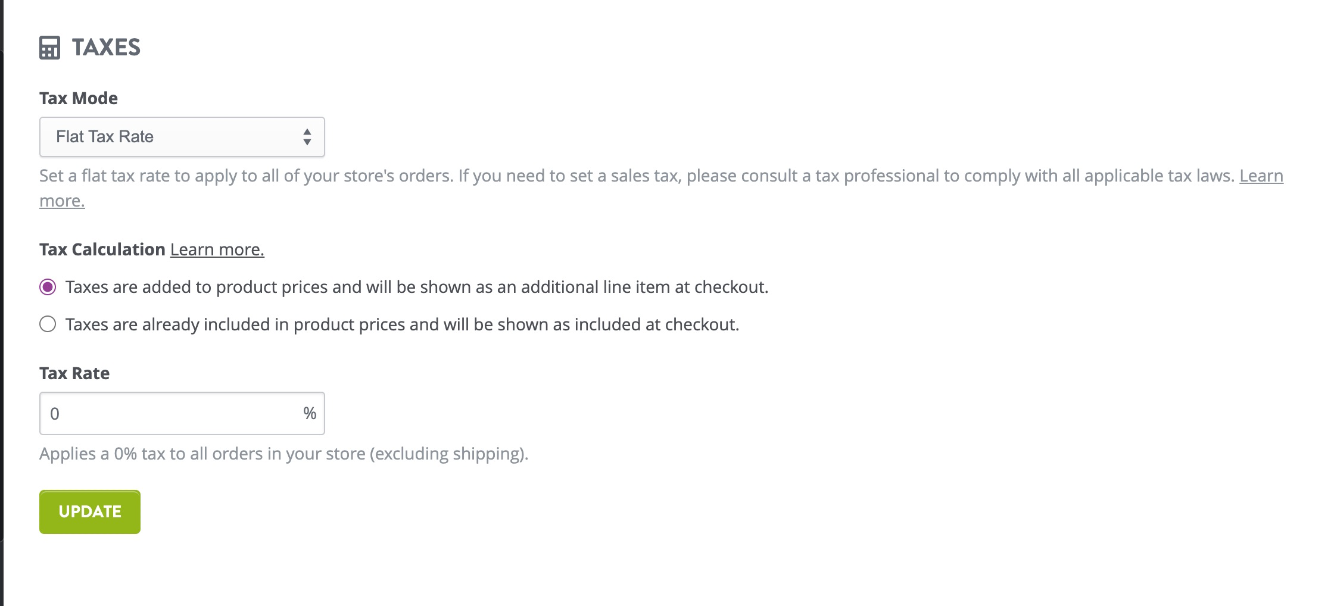Screen dimensions: 1334x606
Task: Click the Tax Calculation heading
Action: [100, 249]
